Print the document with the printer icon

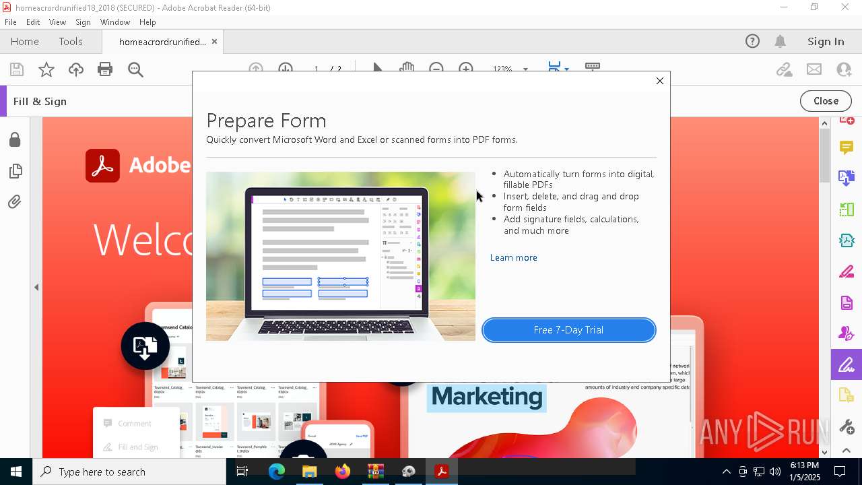(105, 69)
